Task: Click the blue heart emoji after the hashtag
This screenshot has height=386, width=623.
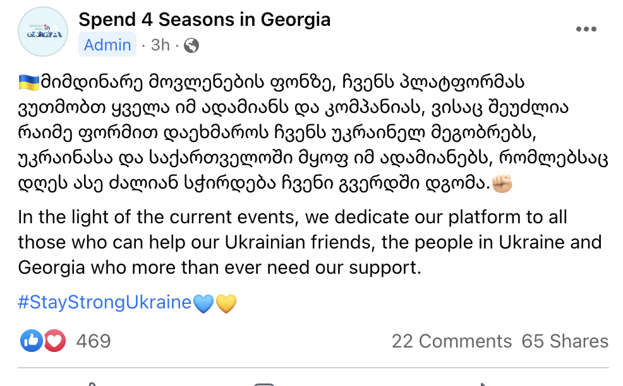Action: pyautogui.click(x=203, y=303)
